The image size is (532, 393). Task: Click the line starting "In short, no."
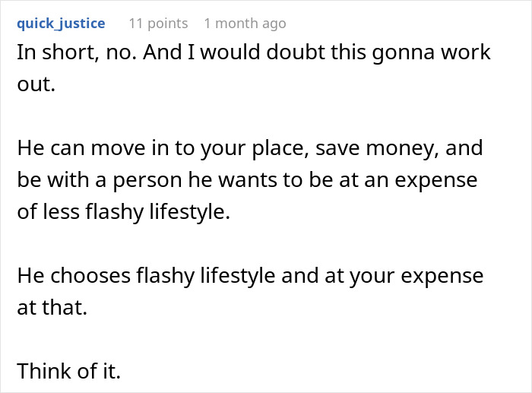[253, 53]
